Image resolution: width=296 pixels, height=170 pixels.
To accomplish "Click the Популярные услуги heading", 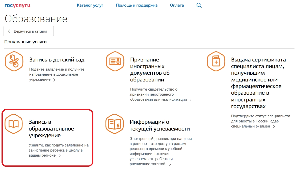I will coord(25,42).
